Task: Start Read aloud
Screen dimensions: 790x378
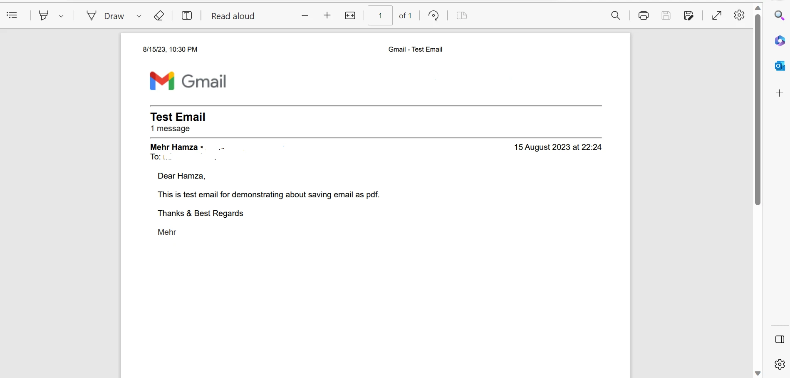Action: click(x=233, y=16)
